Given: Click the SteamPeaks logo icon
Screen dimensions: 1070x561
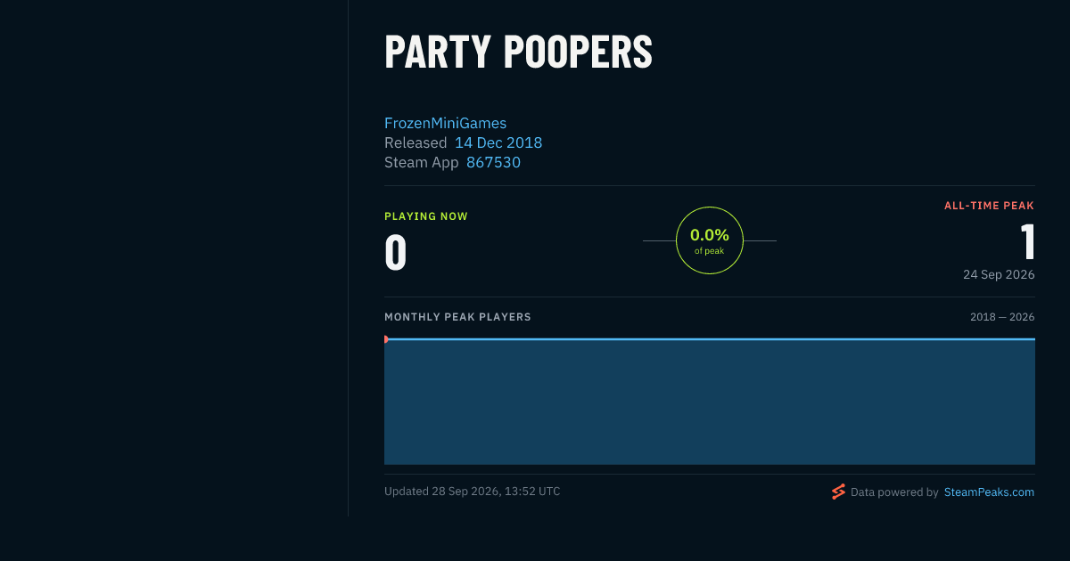Looking at the screenshot, I should tap(838, 492).
